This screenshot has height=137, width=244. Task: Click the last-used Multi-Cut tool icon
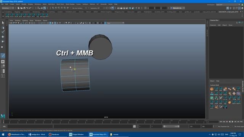pyautogui.click(x=3, y=56)
